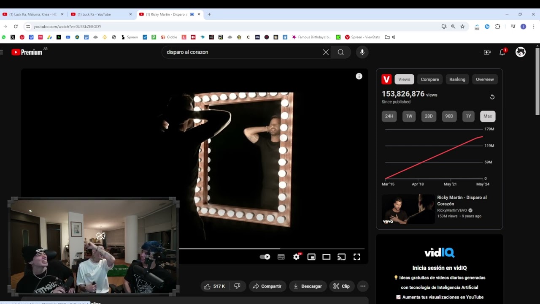The image size is (540, 304).
Task: Open the Famous Birthdays bookmark
Action: pyautogui.click(x=311, y=37)
